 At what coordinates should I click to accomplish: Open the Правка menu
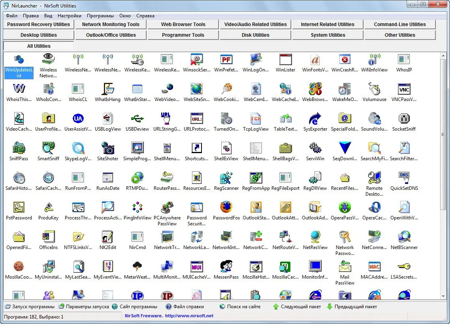pos(31,16)
